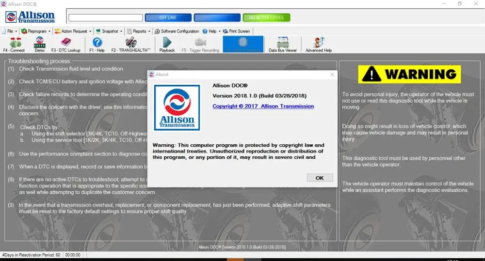Open the Action Request menu
This screenshot has width=485, height=261.
pos(71,31)
